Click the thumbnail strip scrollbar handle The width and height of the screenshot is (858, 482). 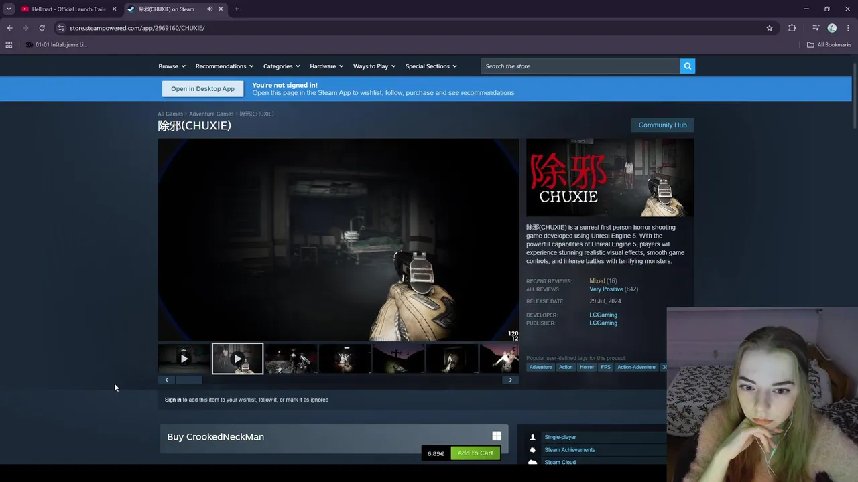(188, 380)
